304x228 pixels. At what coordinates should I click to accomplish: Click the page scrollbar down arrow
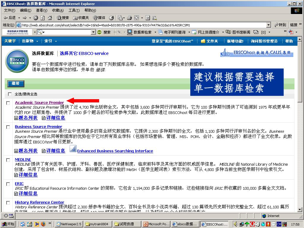click(300, 210)
